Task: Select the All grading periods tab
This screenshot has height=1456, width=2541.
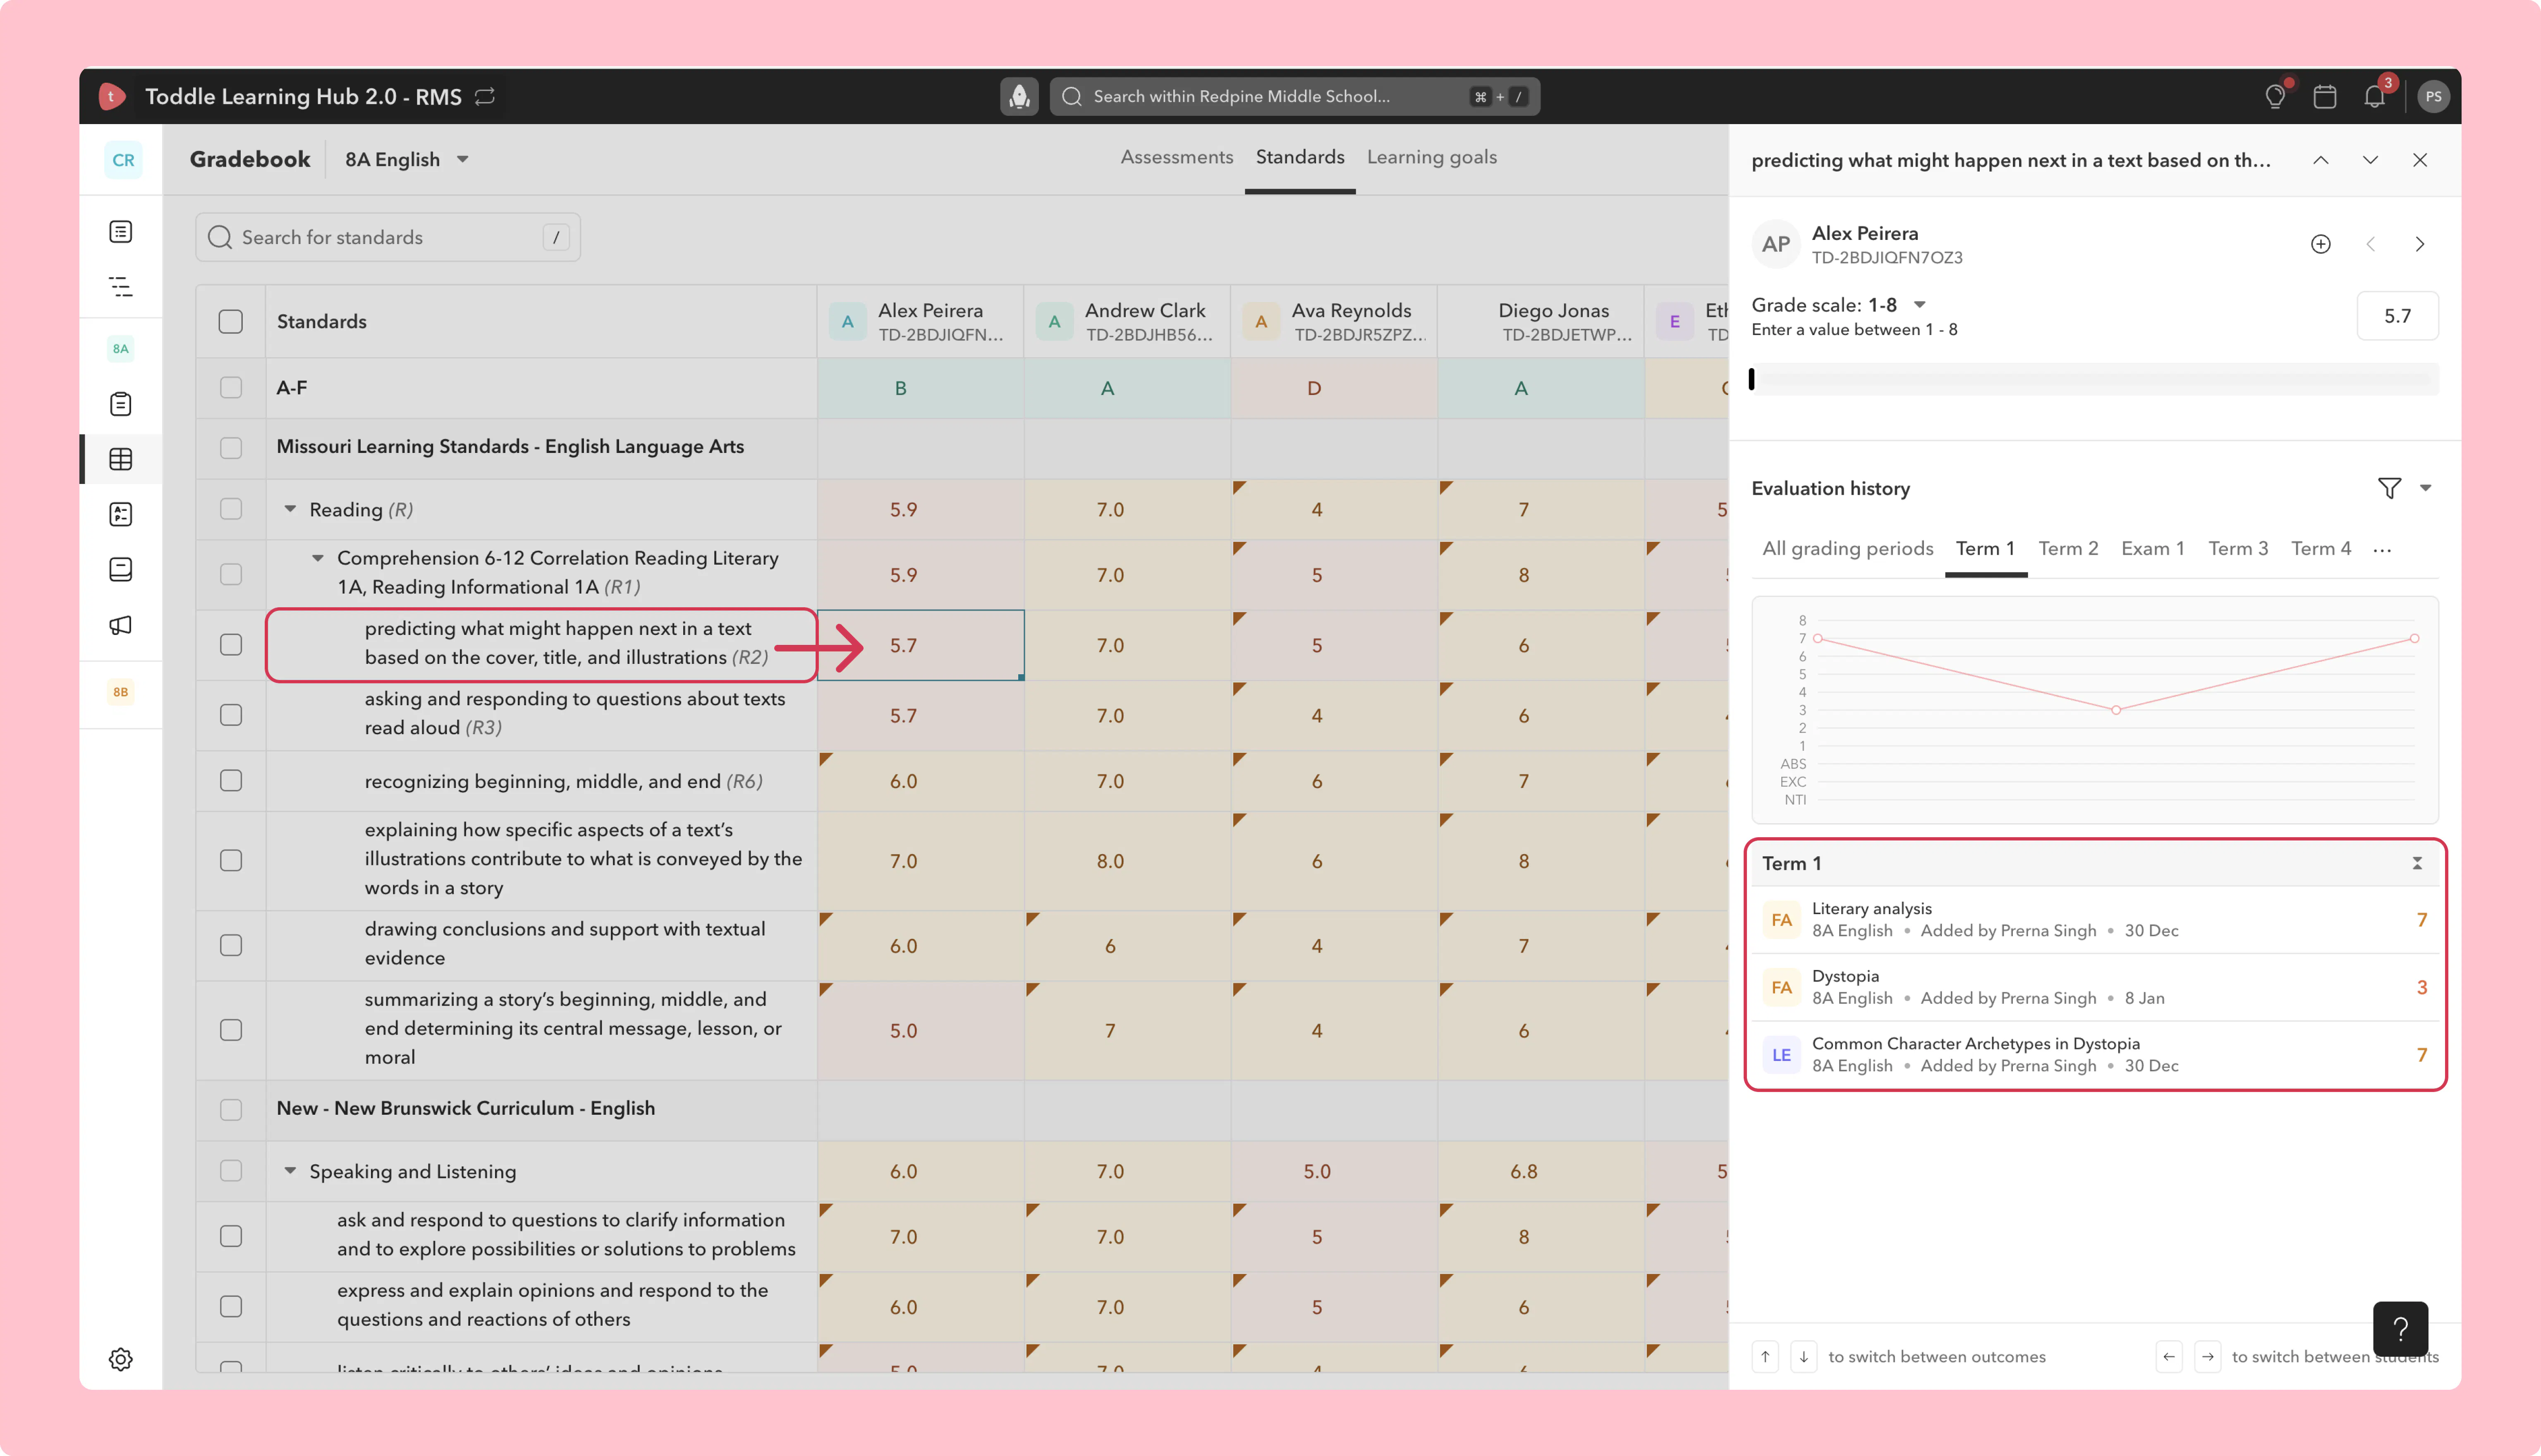Action: (x=1847, y=548)
